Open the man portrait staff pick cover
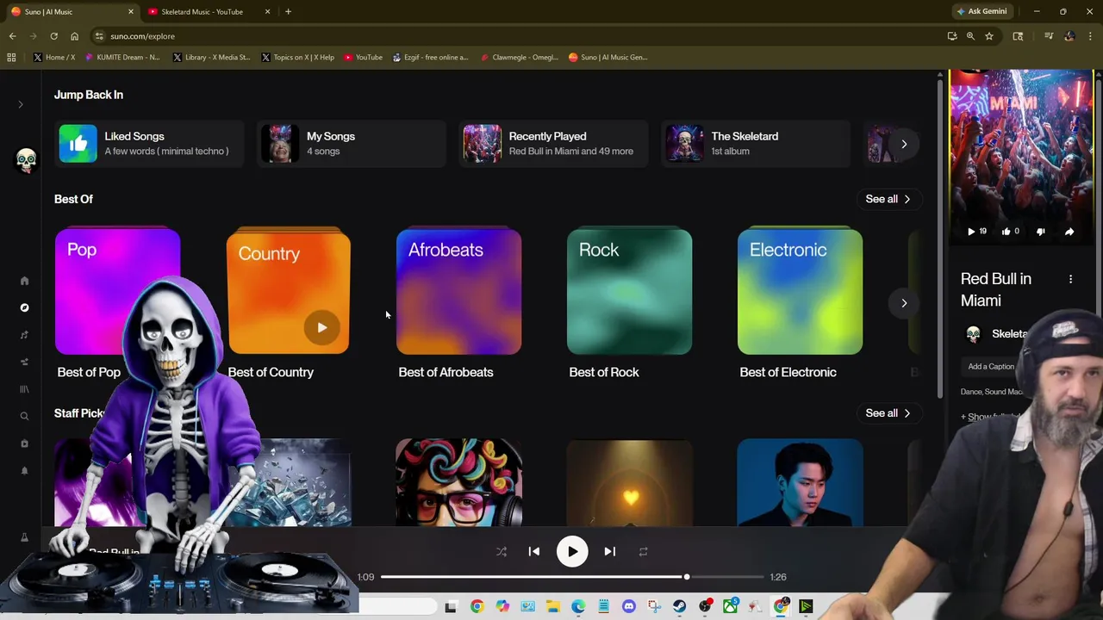Viewport: 1103px width, 620px height. 800,482
